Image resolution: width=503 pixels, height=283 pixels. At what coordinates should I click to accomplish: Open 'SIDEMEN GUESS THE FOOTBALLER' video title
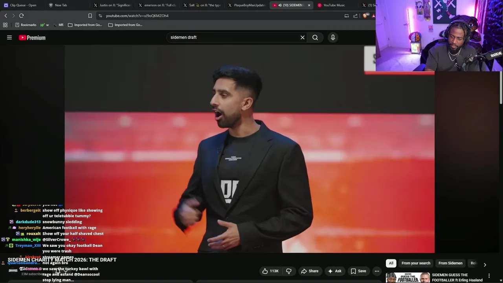click(x=457, y=277)
